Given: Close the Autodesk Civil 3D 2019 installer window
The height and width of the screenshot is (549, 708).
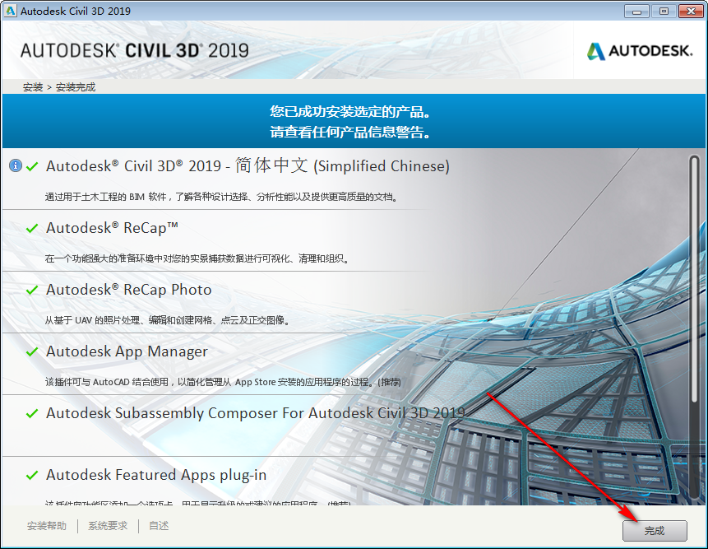Looking at the screenshot, I should (691, 12).
